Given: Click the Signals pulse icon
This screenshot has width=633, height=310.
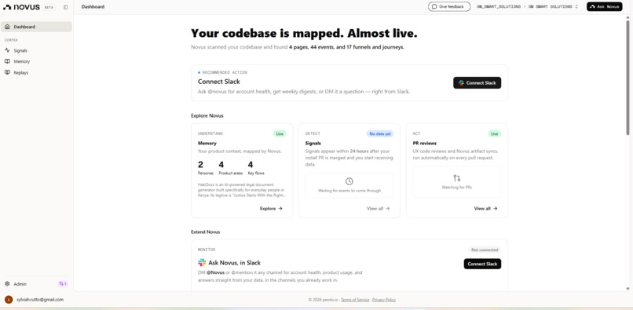Looking at the screenshot, I should tap(7, 50).
